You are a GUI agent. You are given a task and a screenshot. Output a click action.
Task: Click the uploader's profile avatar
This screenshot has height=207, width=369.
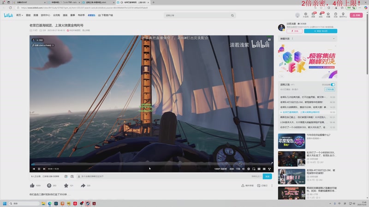pyautogui.click(x=281, y=27)
